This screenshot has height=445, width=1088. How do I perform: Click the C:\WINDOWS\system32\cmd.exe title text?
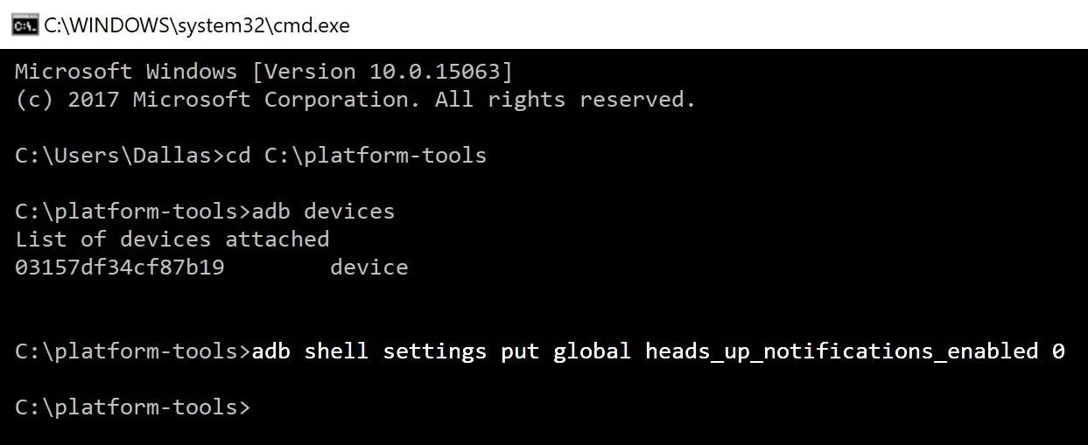(197, 25)
